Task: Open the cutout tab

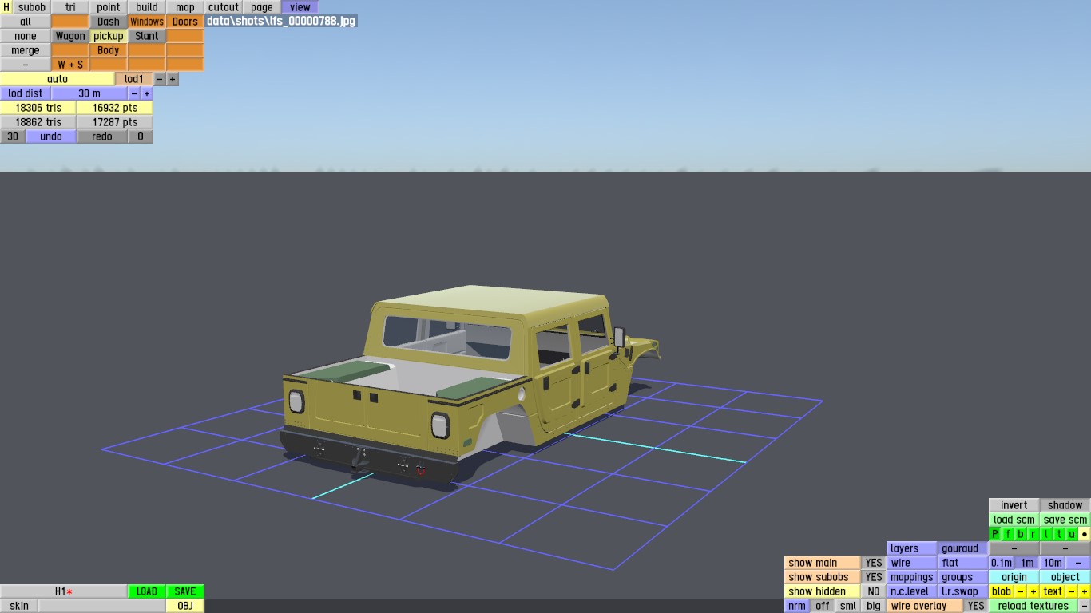Action: tap(224, 7)
